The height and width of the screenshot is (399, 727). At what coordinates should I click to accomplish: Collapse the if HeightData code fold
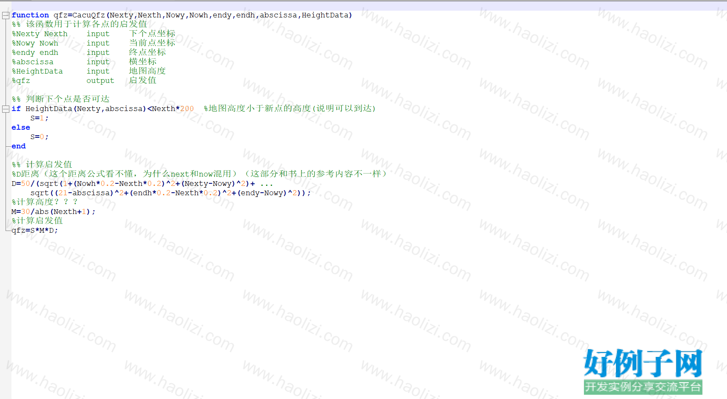[6, 109]
